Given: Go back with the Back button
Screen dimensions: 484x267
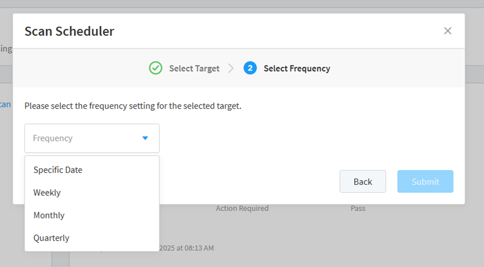Looking at the screenshot, I should (363, 182).
